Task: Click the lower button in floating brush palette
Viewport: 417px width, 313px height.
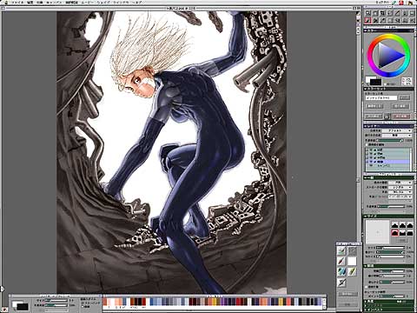Action: (x=348, y=305)
